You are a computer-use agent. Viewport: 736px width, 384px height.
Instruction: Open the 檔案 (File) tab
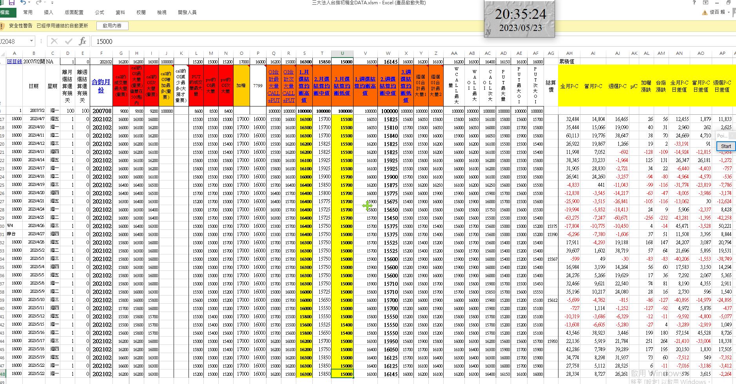pos(7,13)
